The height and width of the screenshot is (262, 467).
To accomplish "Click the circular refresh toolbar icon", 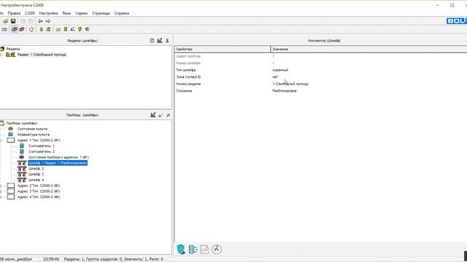I will (31, 29).
